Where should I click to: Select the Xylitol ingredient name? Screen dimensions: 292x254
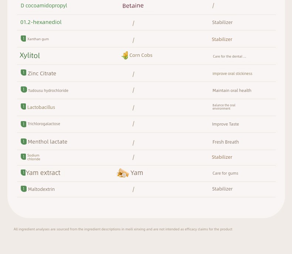click(30, 56)
